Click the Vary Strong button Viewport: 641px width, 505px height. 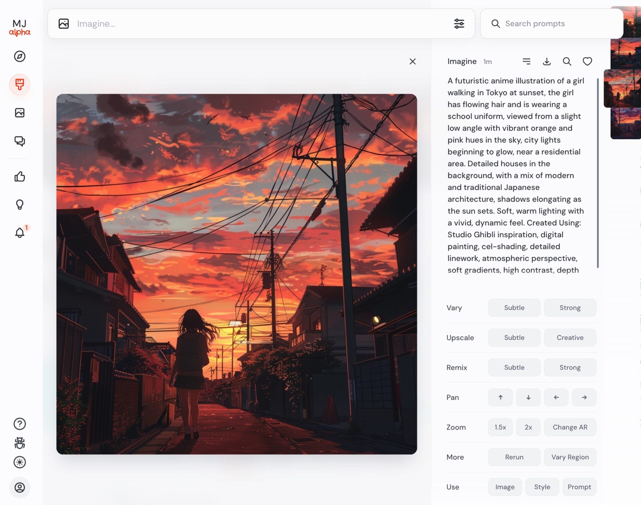tap(570, 308)
